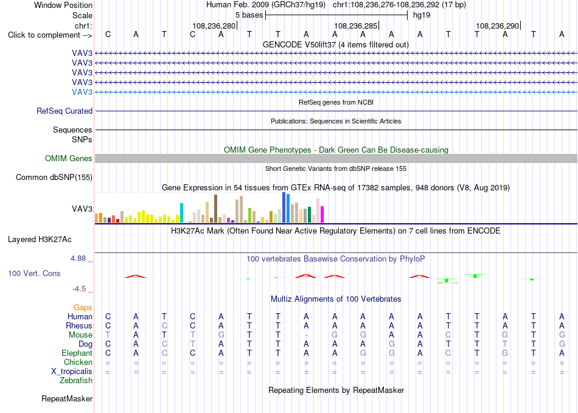Click the Human species row label

(x=80, y=316)
